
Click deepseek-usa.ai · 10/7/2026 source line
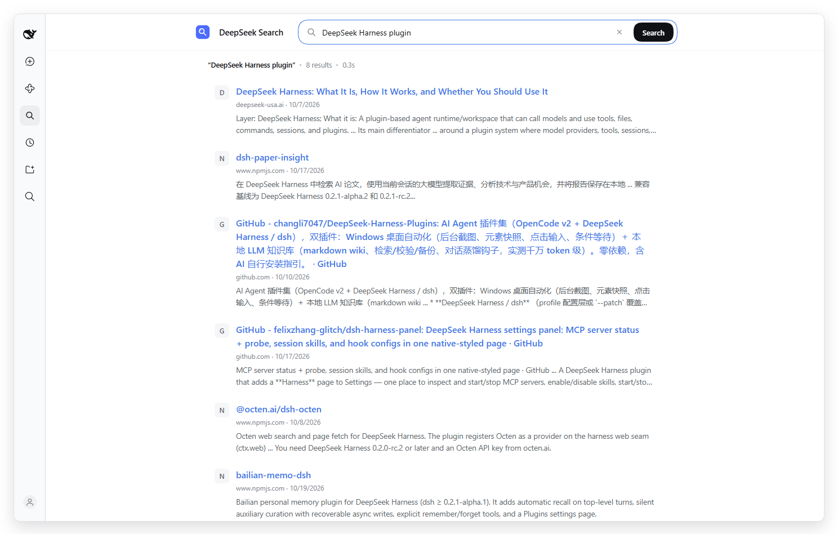pyautogui.click(x=278, y=105)
